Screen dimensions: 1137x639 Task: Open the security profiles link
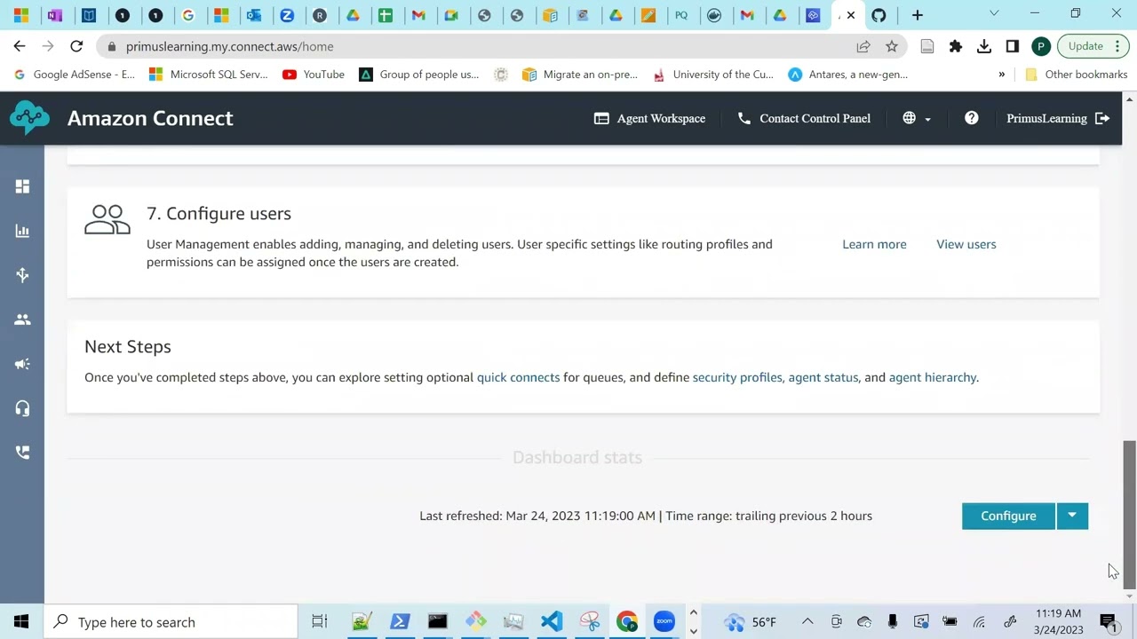(737, 377)
